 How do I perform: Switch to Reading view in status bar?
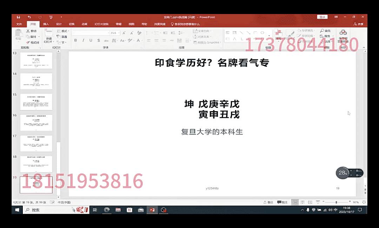pyautogui.click(x=311, y=202)
